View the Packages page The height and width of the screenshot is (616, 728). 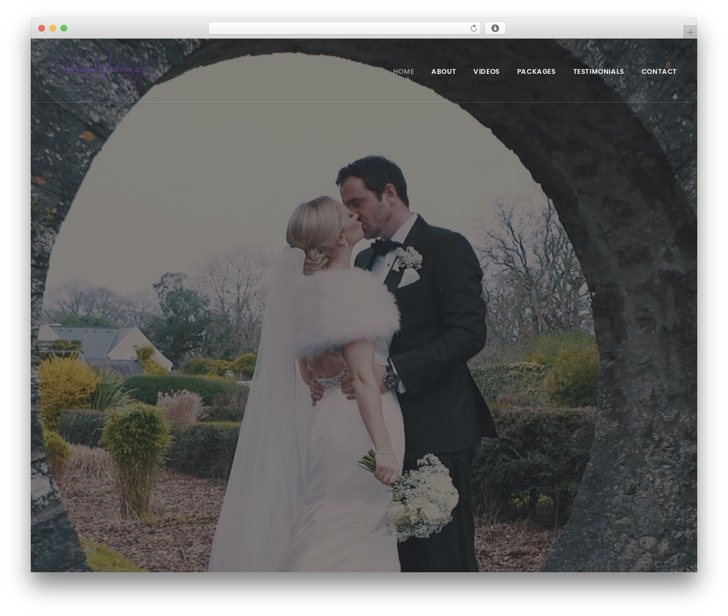click(x=536, y=72)
